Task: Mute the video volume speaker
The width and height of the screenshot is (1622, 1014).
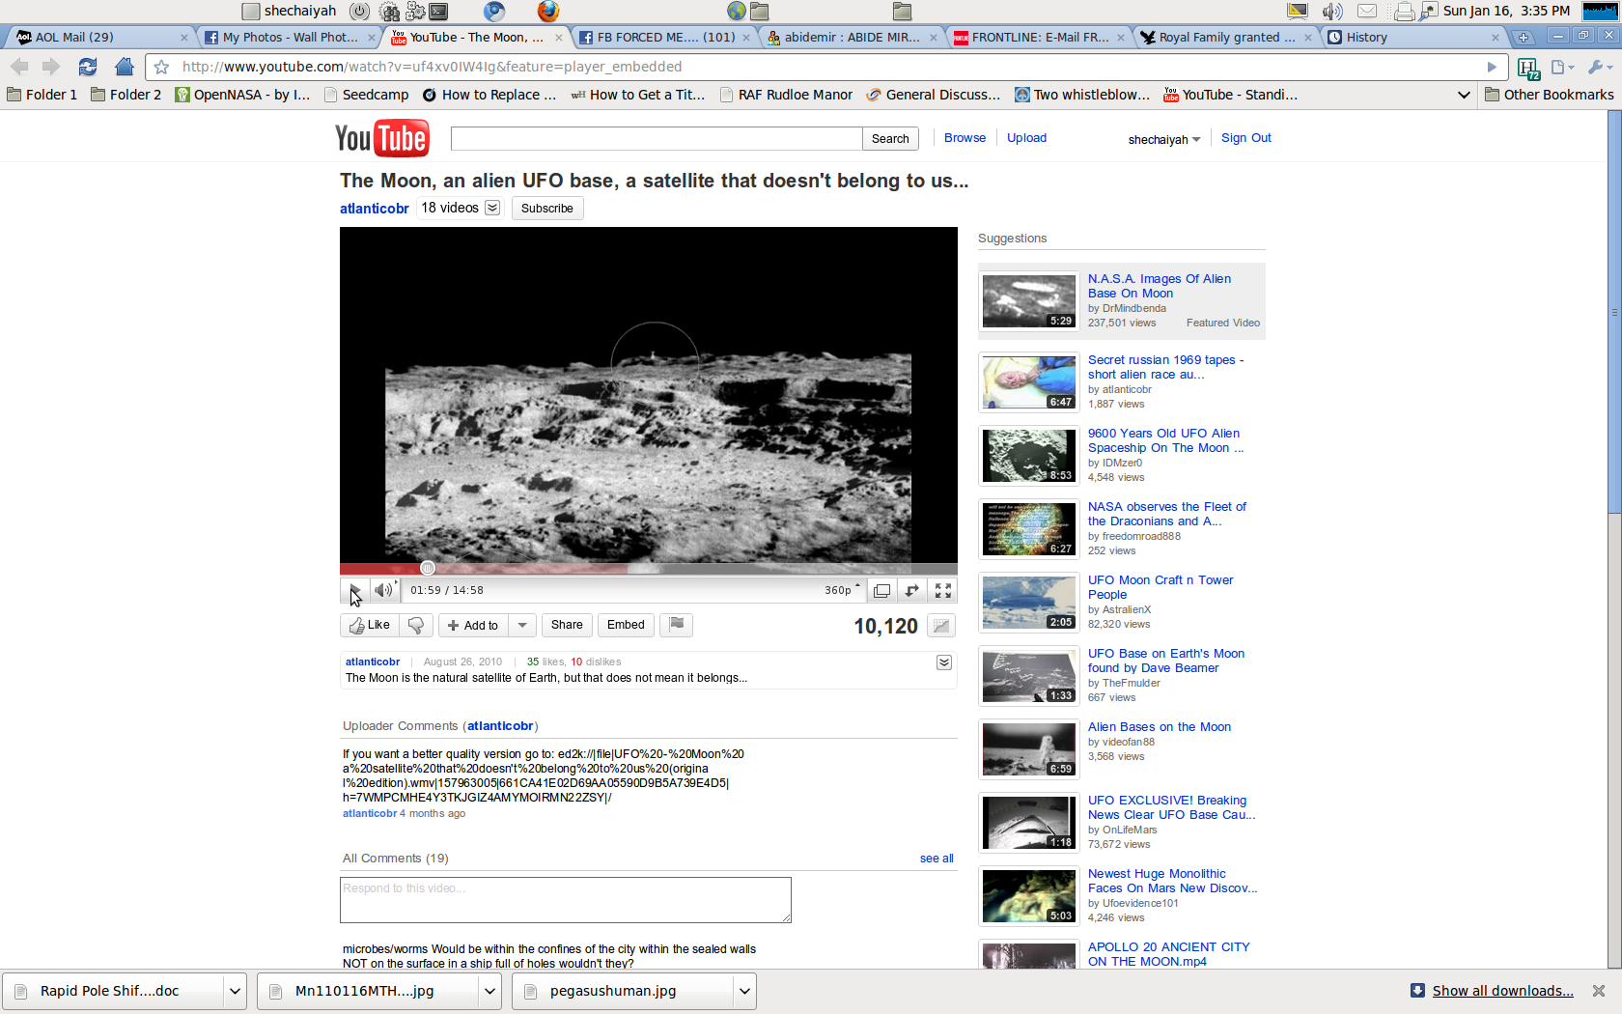Action: (384, 590)
